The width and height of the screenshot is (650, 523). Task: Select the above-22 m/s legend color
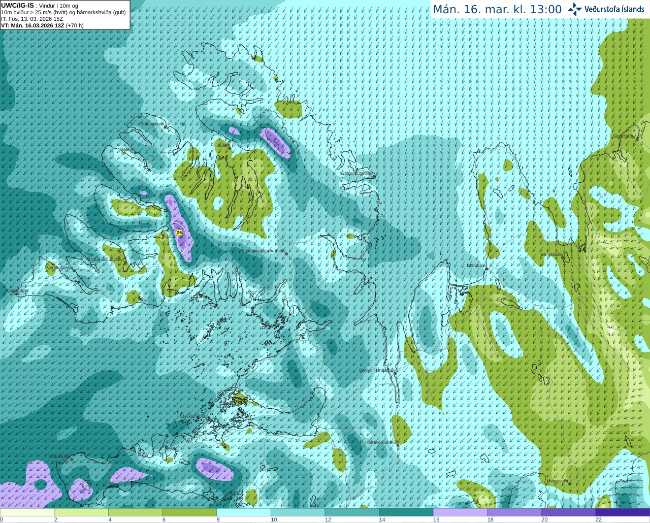tap(623, 512)
